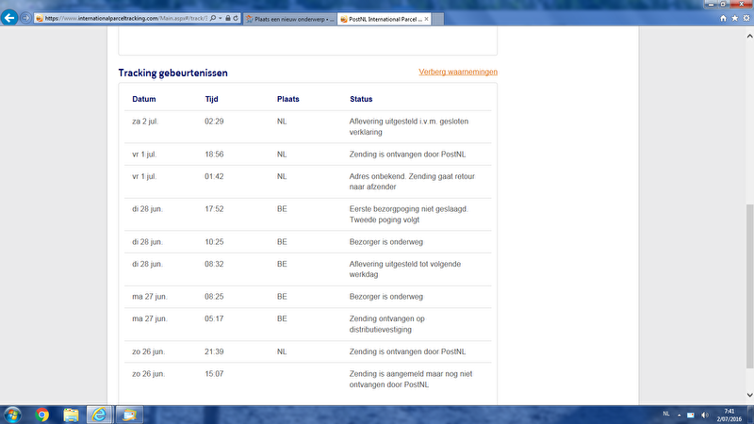Screen dimensions: 754x424
Task: Open the taskbar clock and date
Action: 730,415
